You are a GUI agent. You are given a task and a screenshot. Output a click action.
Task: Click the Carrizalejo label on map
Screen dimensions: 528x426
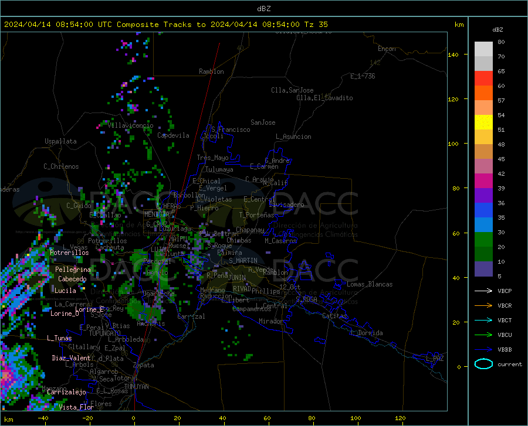(66, 392)
